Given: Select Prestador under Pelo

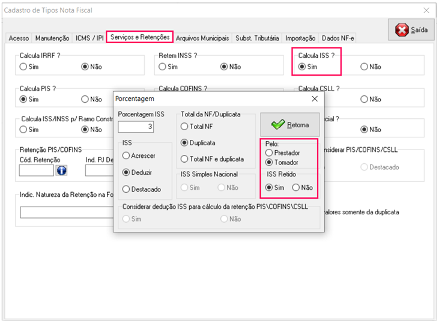Looking at the screenshot, I should [x=269, y=153].
